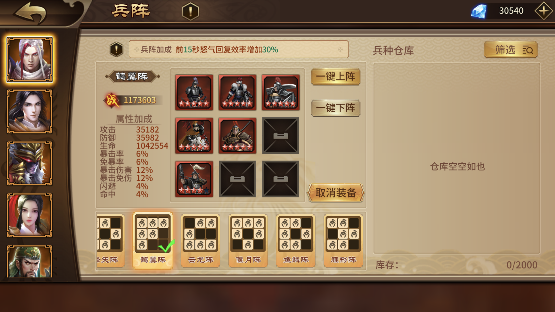Click the 一键上阵 button

pos(336,77)
